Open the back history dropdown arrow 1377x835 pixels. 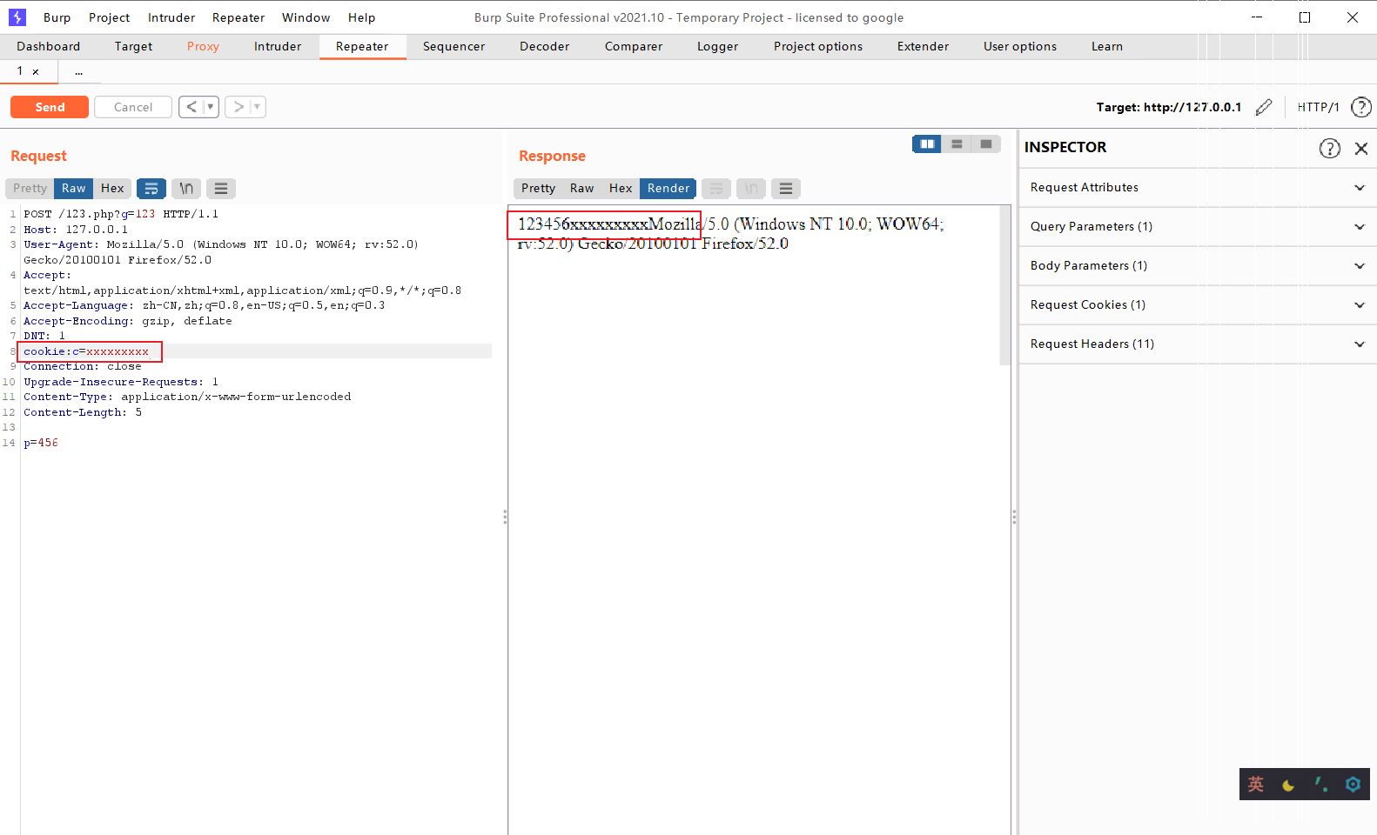click(211, 107)
